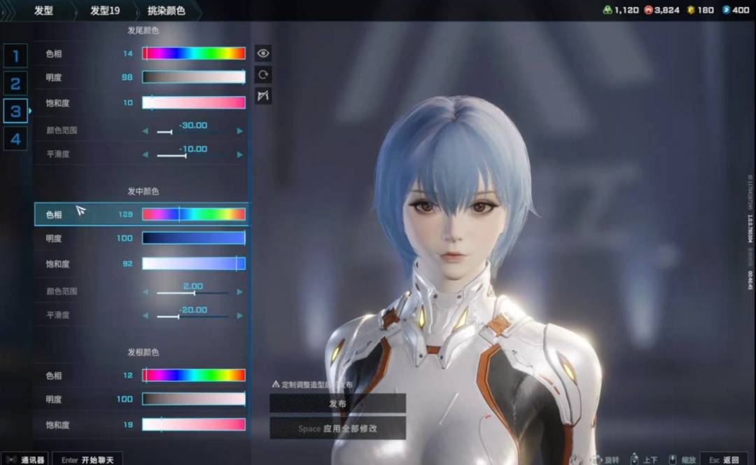Click Space 应用全部修改 button

point(337,429)
